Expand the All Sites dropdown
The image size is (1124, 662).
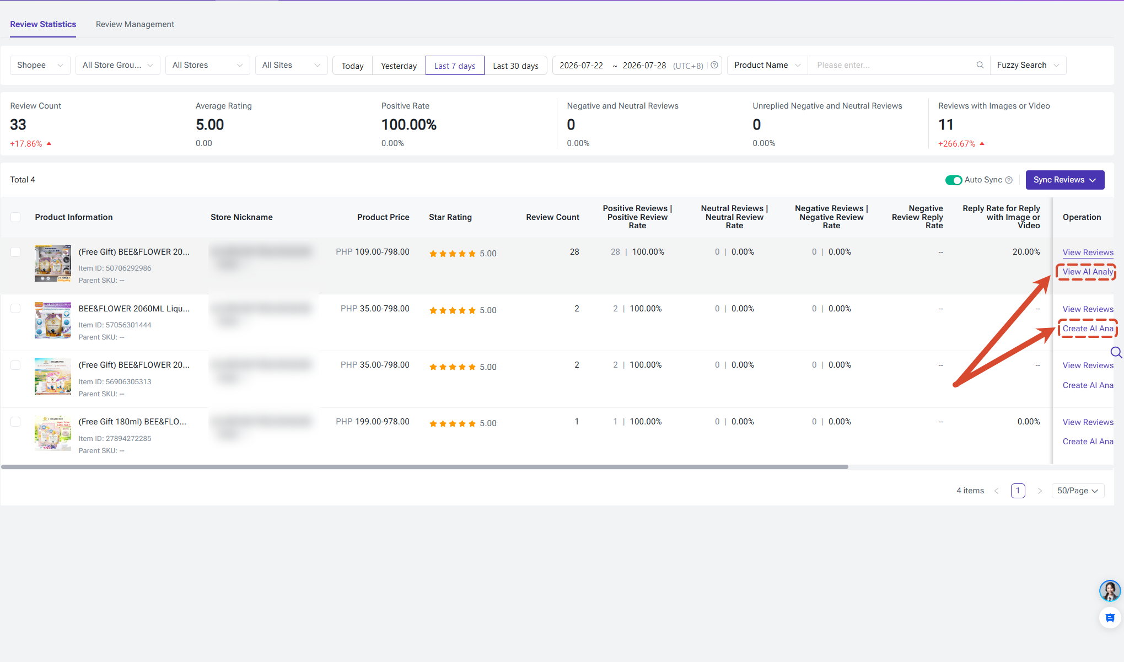click(x=291, y=65)
